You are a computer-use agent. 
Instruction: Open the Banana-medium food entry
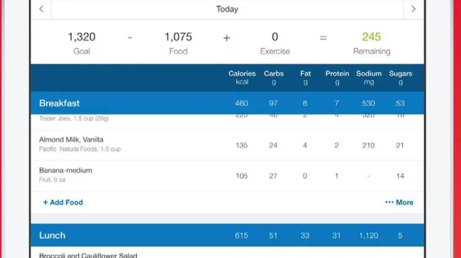pyautogui.click(x=227, y=176)
